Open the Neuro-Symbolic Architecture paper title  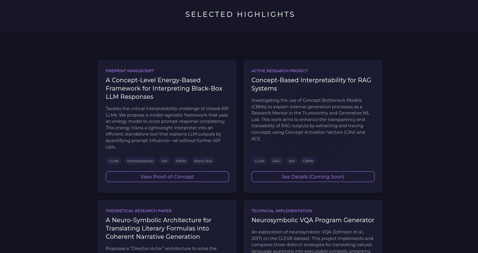pyautogui.click(x=158, y=228)
